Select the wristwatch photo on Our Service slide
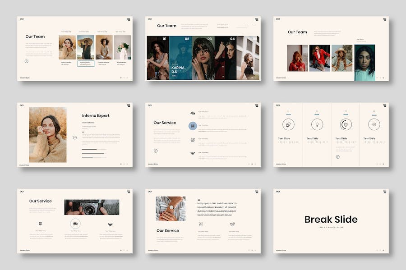This screenshot has width=406, height=270. [x=171, y=209]
